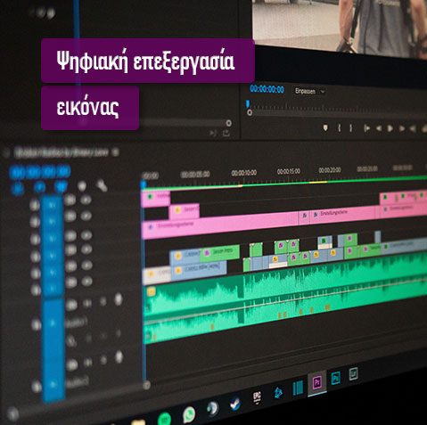Screen dimensions: 427x425
Task: Open Spotify from the taskbar
Action: tap(164, 419)
